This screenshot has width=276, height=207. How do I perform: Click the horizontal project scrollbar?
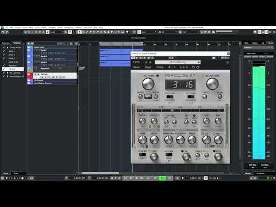[x=100, y=173]
